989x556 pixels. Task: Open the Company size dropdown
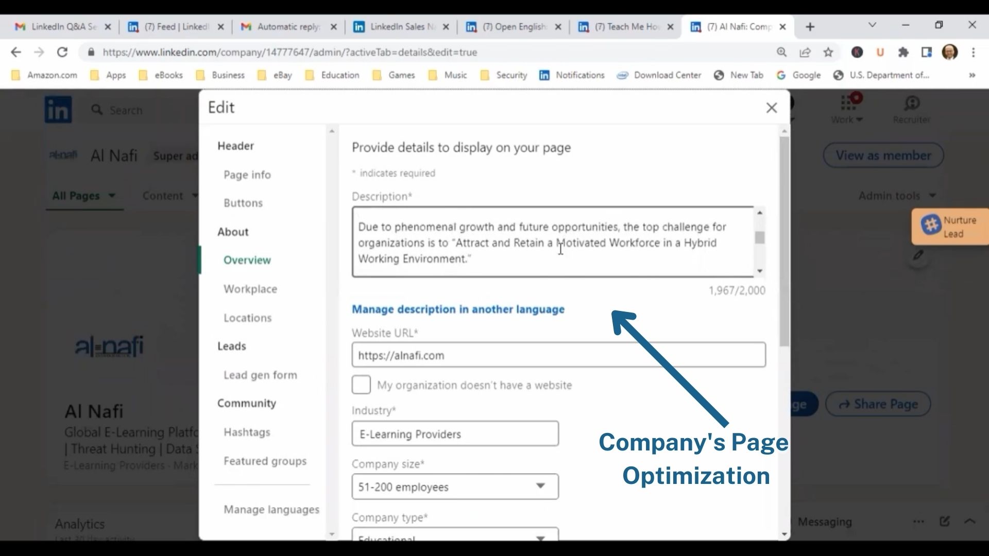coord(455,486)
